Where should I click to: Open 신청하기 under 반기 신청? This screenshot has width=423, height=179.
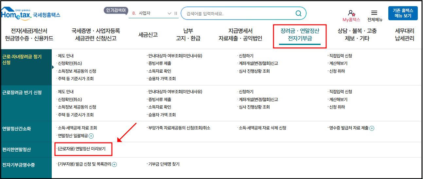[x=246, y=92]
